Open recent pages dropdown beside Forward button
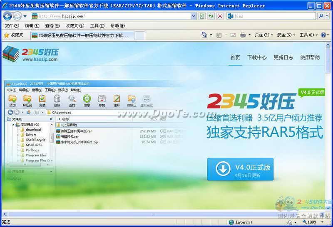The image size is (333, 227). (x=25, y=16)
